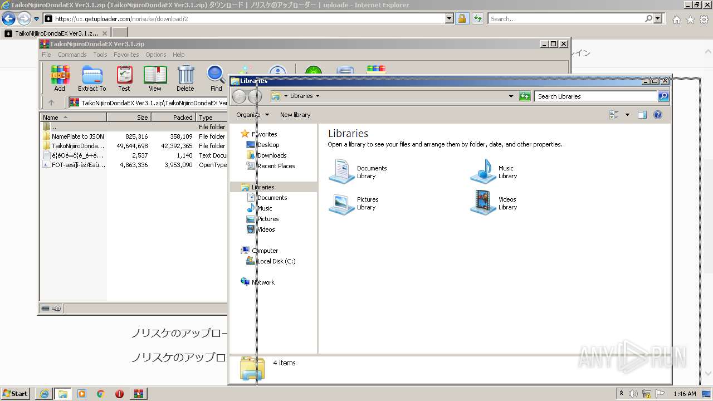Open the Pictures library icon
713x401 pixels.
coord(341,203)
